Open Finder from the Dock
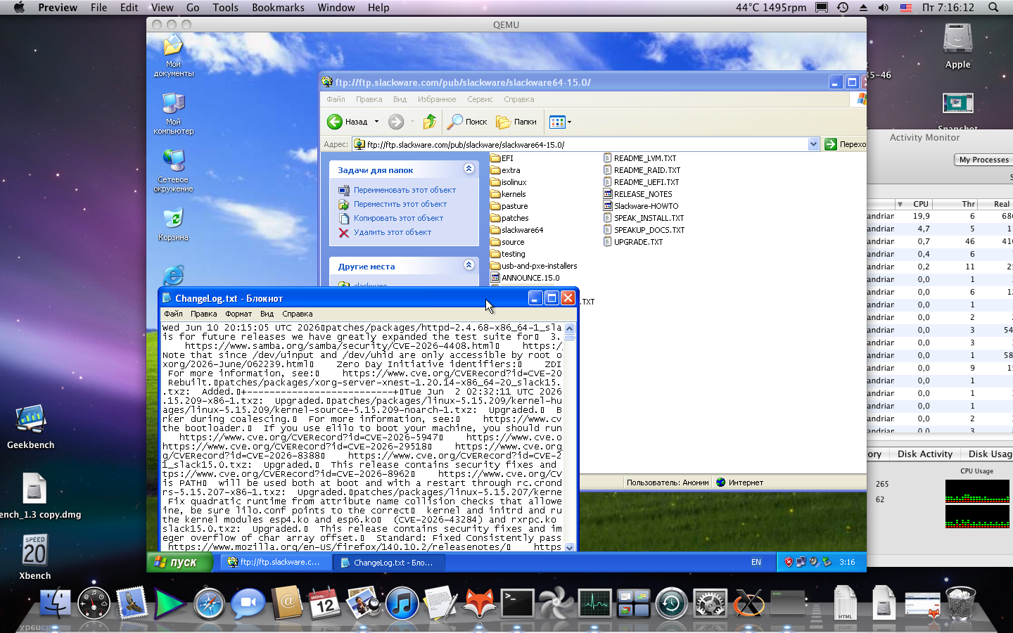Viewport: 1013px width, 633px height. [x=55, y=603]
